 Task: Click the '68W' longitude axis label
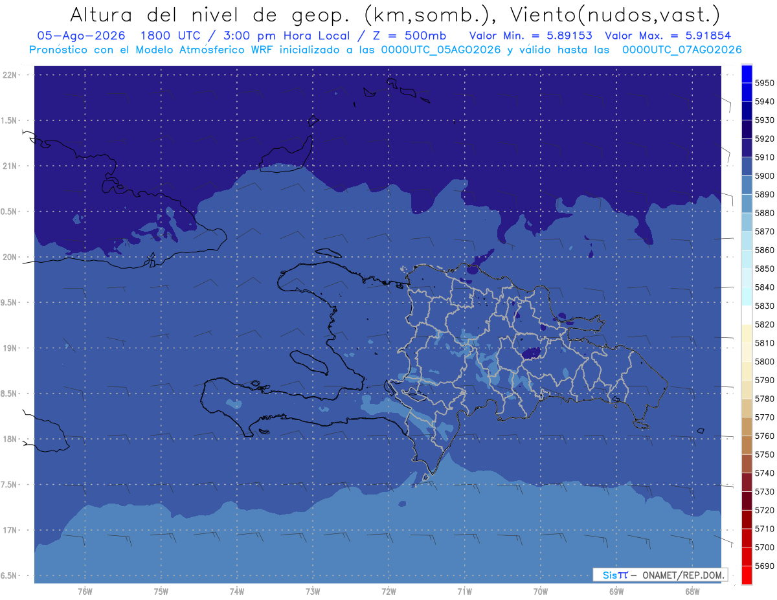coord(692,592)
